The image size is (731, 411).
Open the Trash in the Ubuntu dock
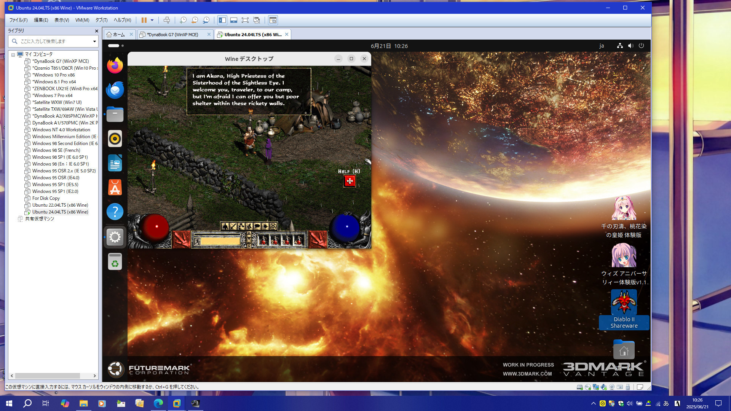tap(115, 262)
